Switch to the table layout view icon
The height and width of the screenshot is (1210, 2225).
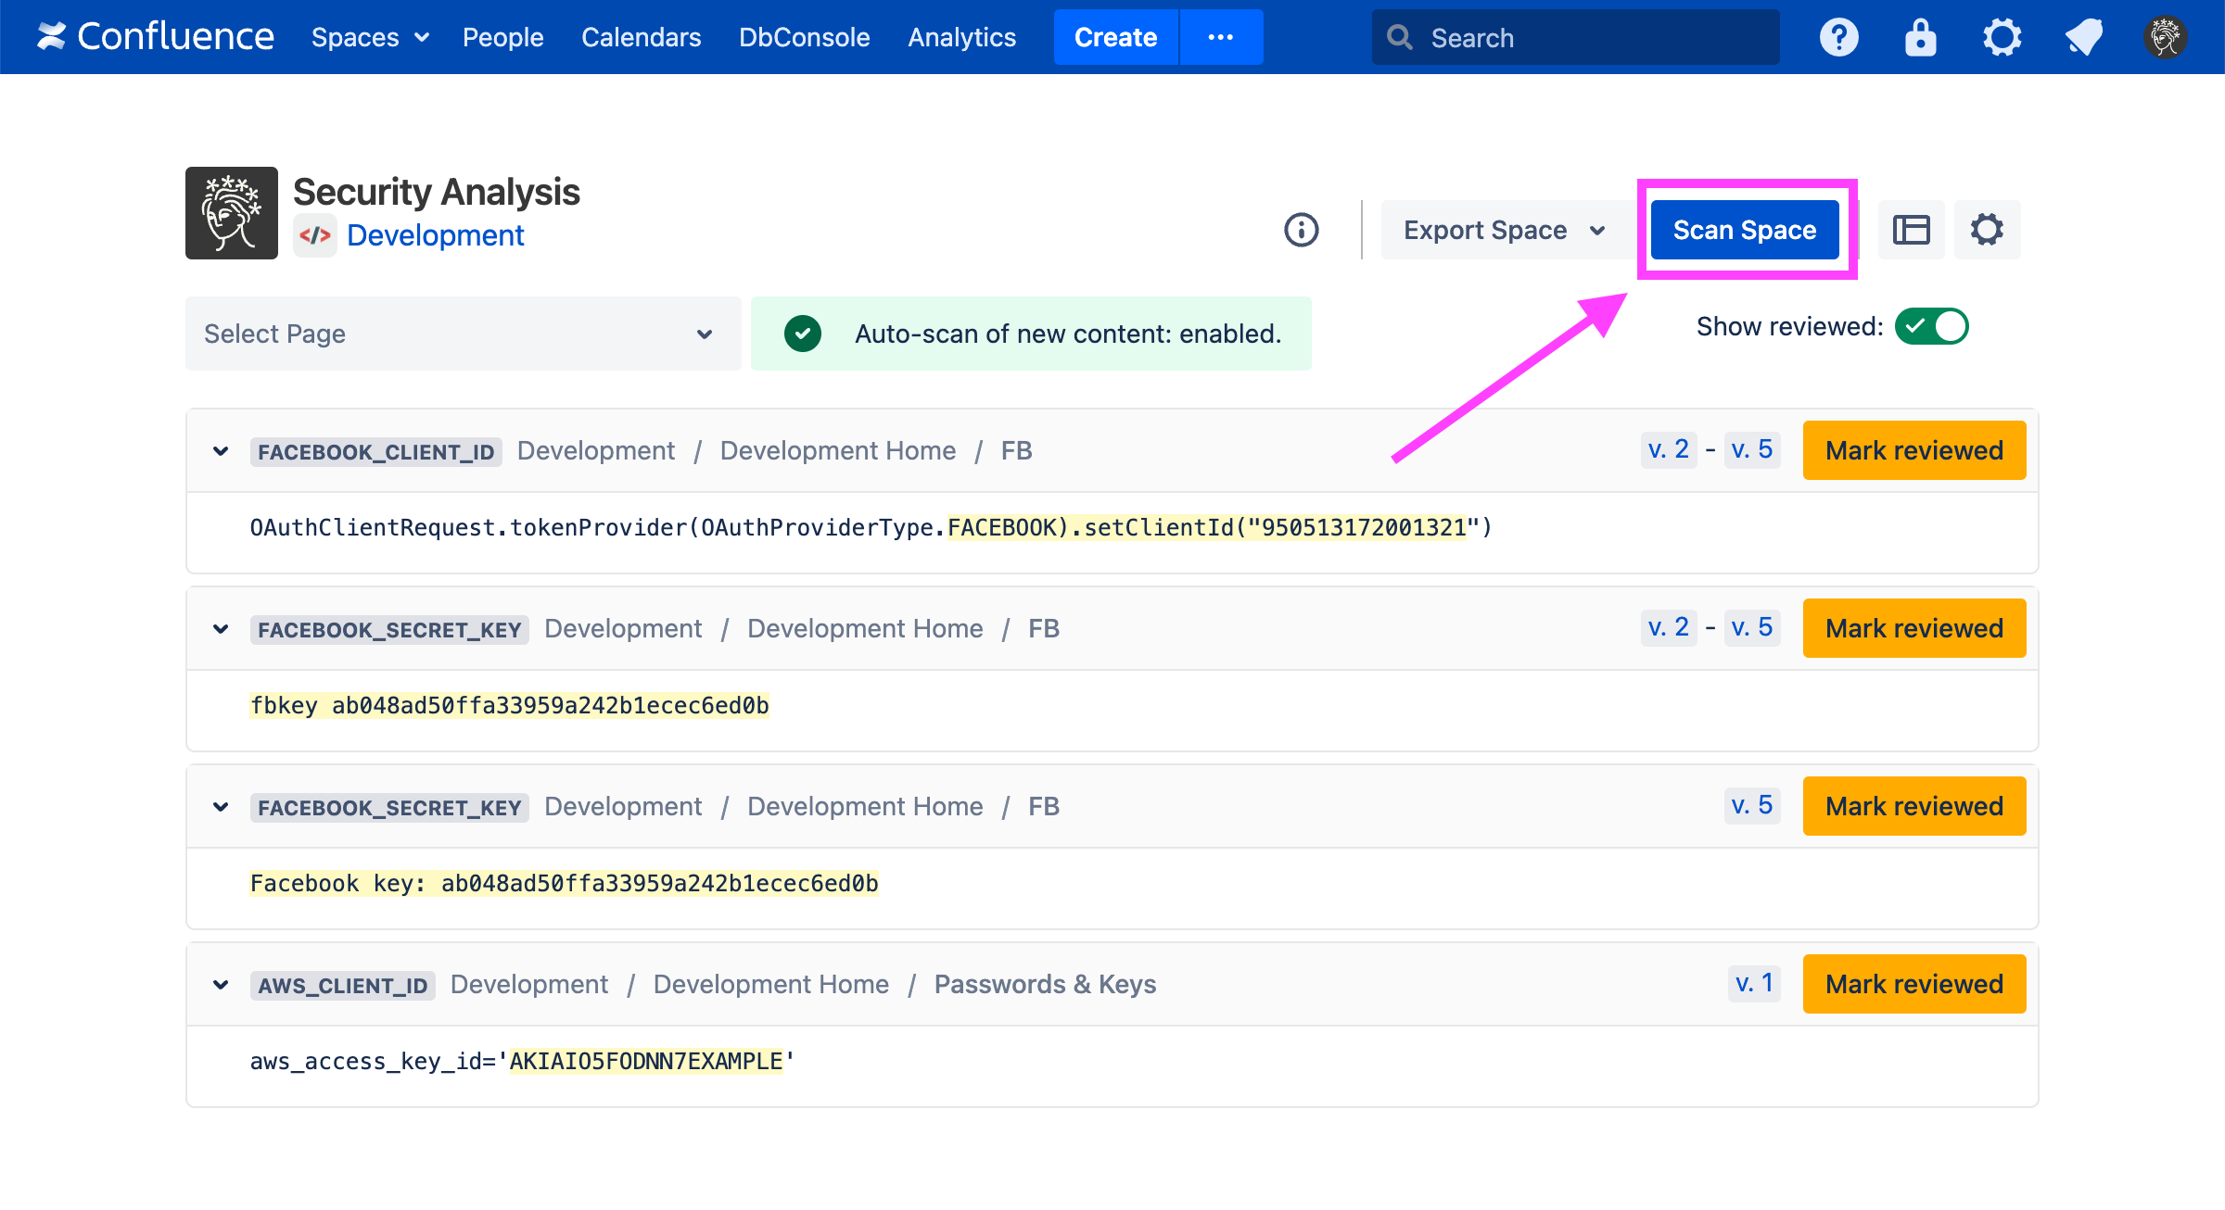pyautogui.click(x=1911, y=230)
